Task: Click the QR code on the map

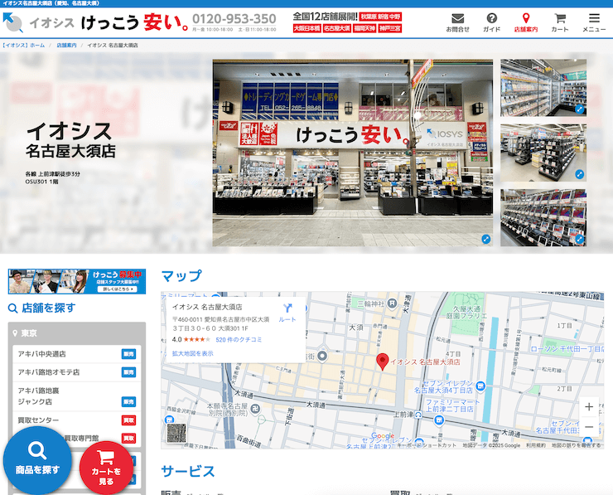Action: 176,433
